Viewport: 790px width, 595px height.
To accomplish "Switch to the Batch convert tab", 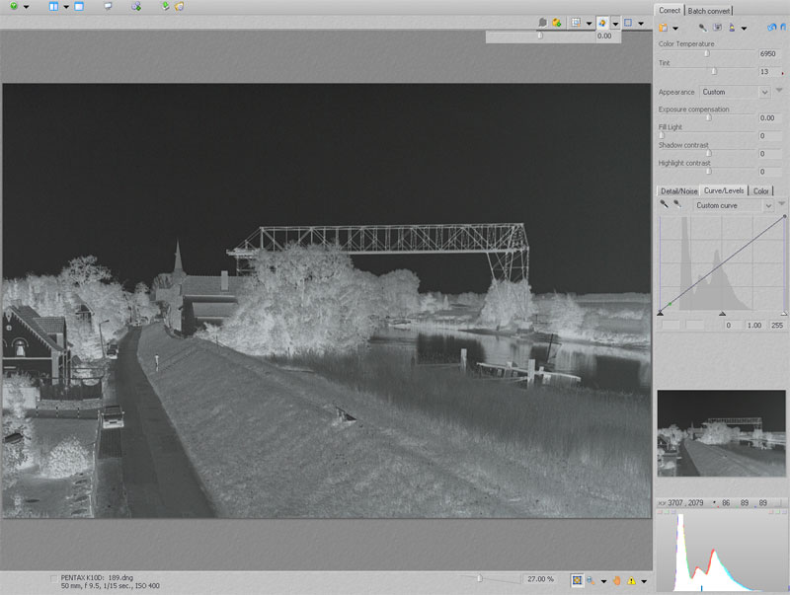I will point(709,10).
